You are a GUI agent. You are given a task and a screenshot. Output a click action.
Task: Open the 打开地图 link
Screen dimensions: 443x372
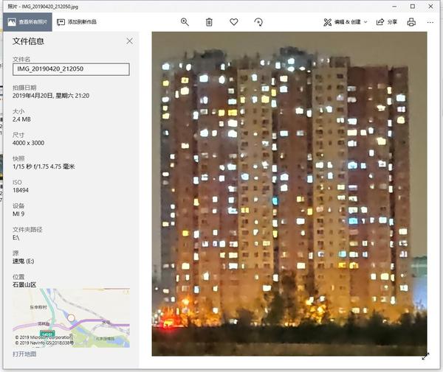(24, 354)
